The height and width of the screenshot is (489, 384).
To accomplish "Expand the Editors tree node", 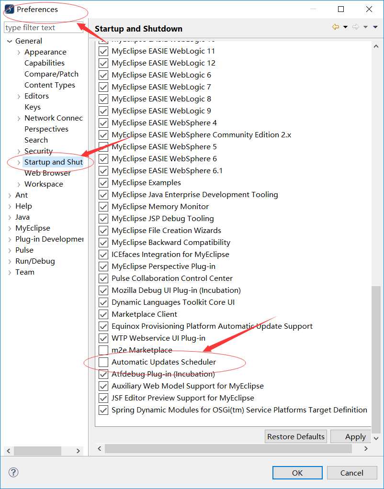I will (19, 96).
